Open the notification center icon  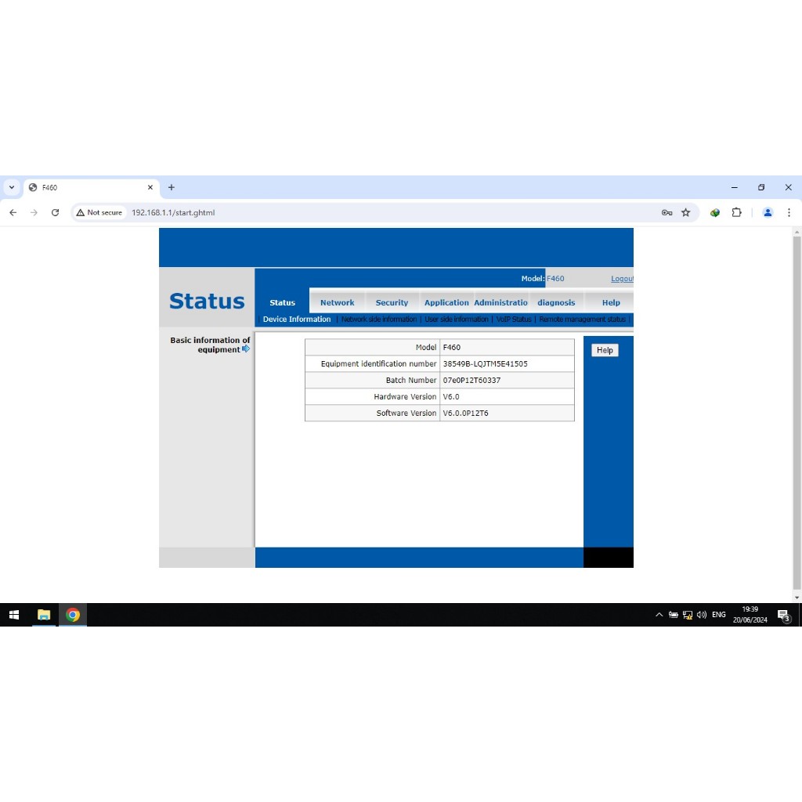(783, 616)
